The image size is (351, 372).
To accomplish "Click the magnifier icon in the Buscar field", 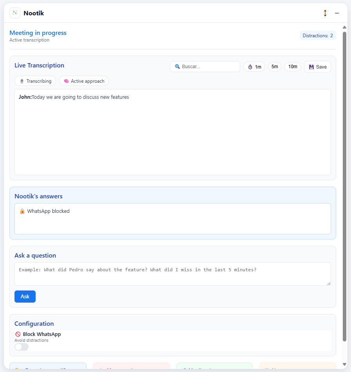I will tap(177, 67).
